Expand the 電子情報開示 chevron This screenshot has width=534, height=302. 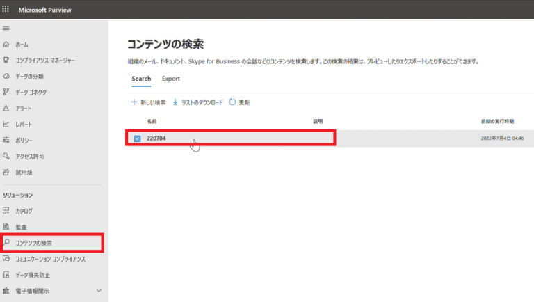coord(99,291)
